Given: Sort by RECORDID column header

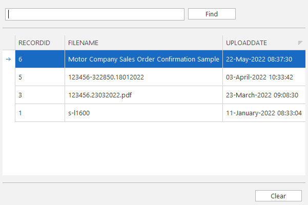Looking at the screenshot, I should pos(40,43).
